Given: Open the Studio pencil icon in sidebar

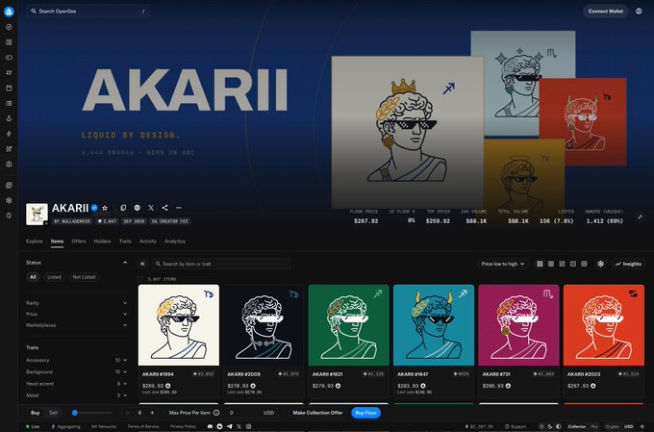Looking at the screenshot, I should click(9, 149).
